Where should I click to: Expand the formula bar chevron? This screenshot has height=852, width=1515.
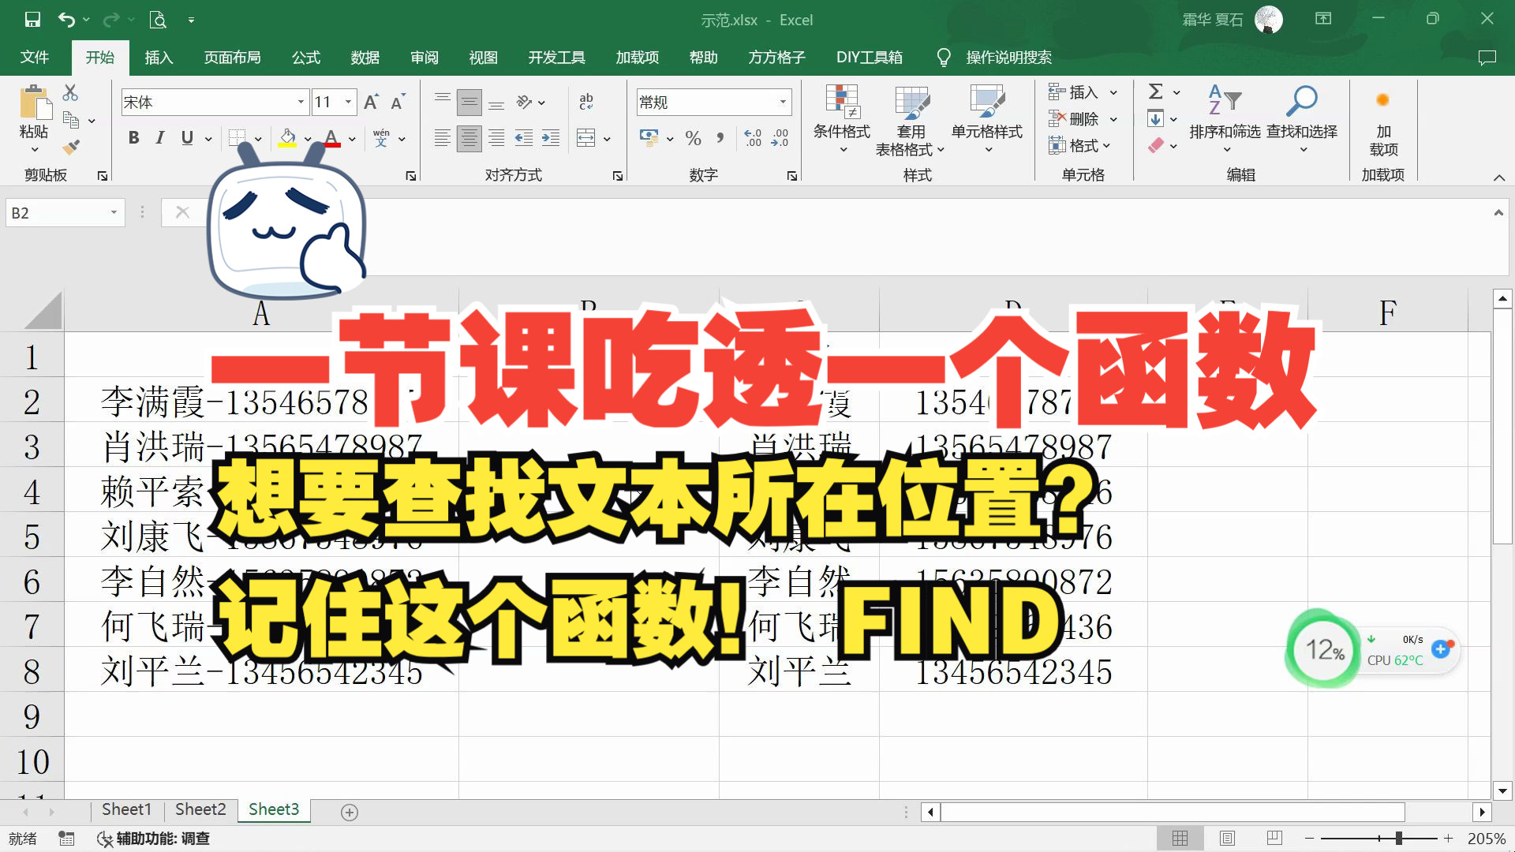pos(1498,212)
